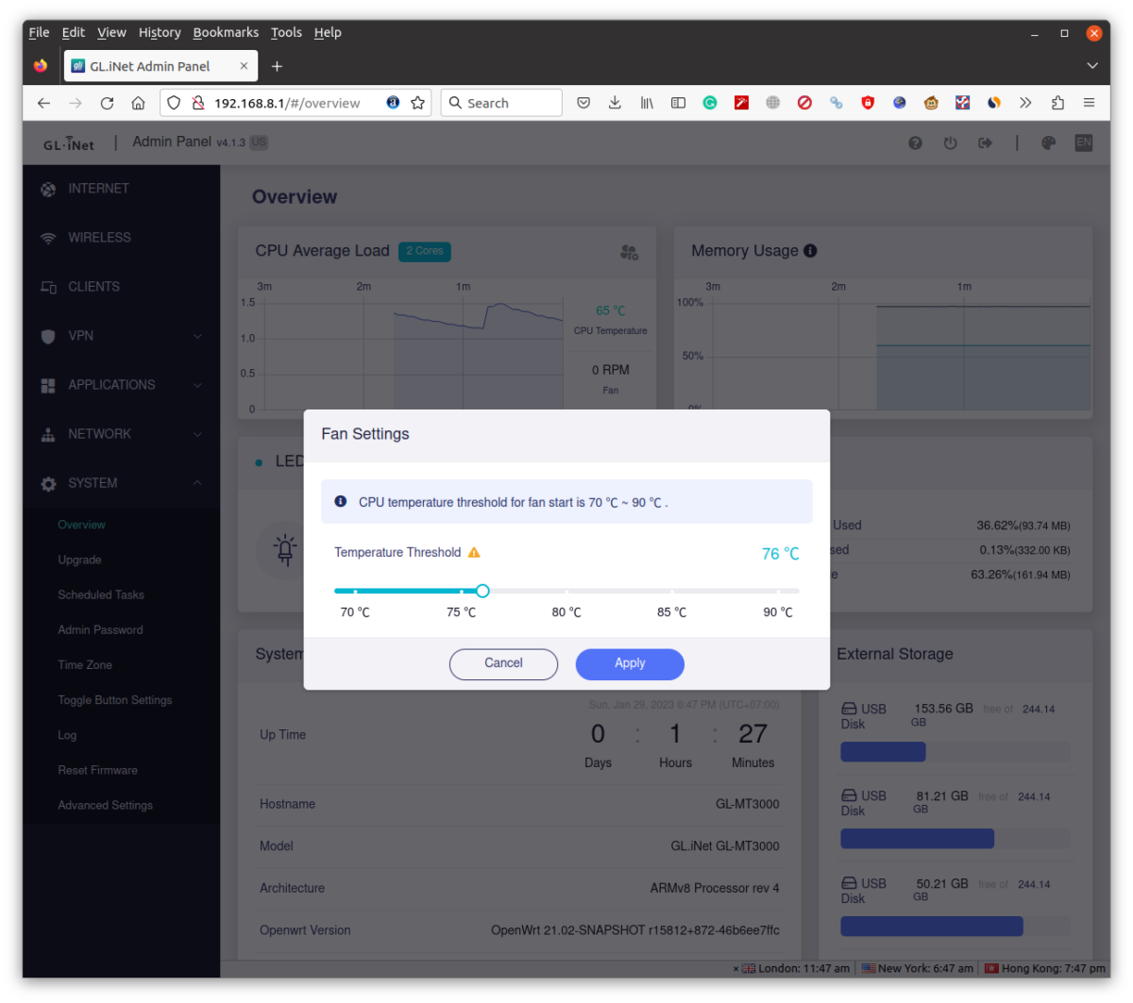Click the Temperature Threshold warning icon
The image size is (1133, 1003).
474,553
